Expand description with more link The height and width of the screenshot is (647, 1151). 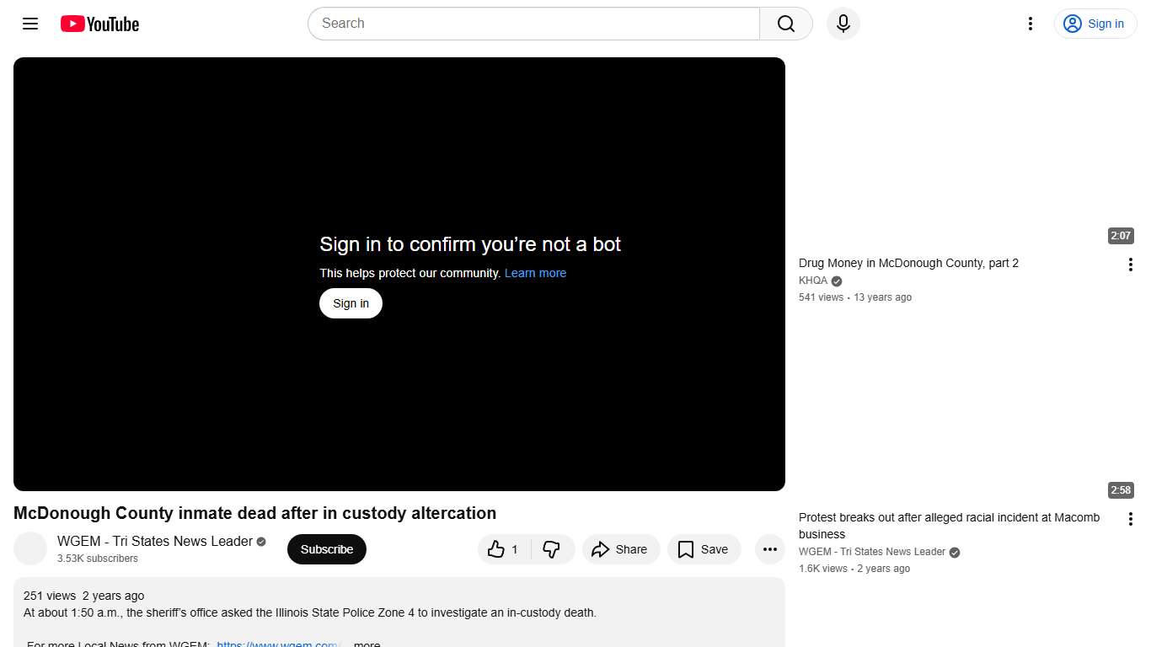(x=367, y=644)
